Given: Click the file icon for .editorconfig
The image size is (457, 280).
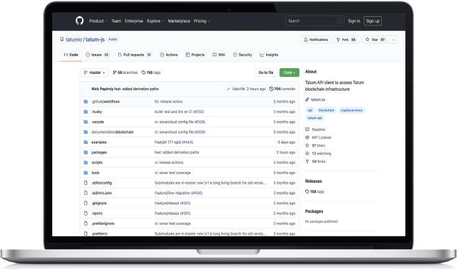Looking at the screenshot, I should [86, 183].
